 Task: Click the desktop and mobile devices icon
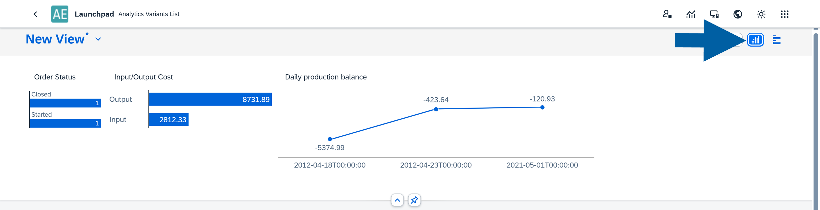(714, 14)
